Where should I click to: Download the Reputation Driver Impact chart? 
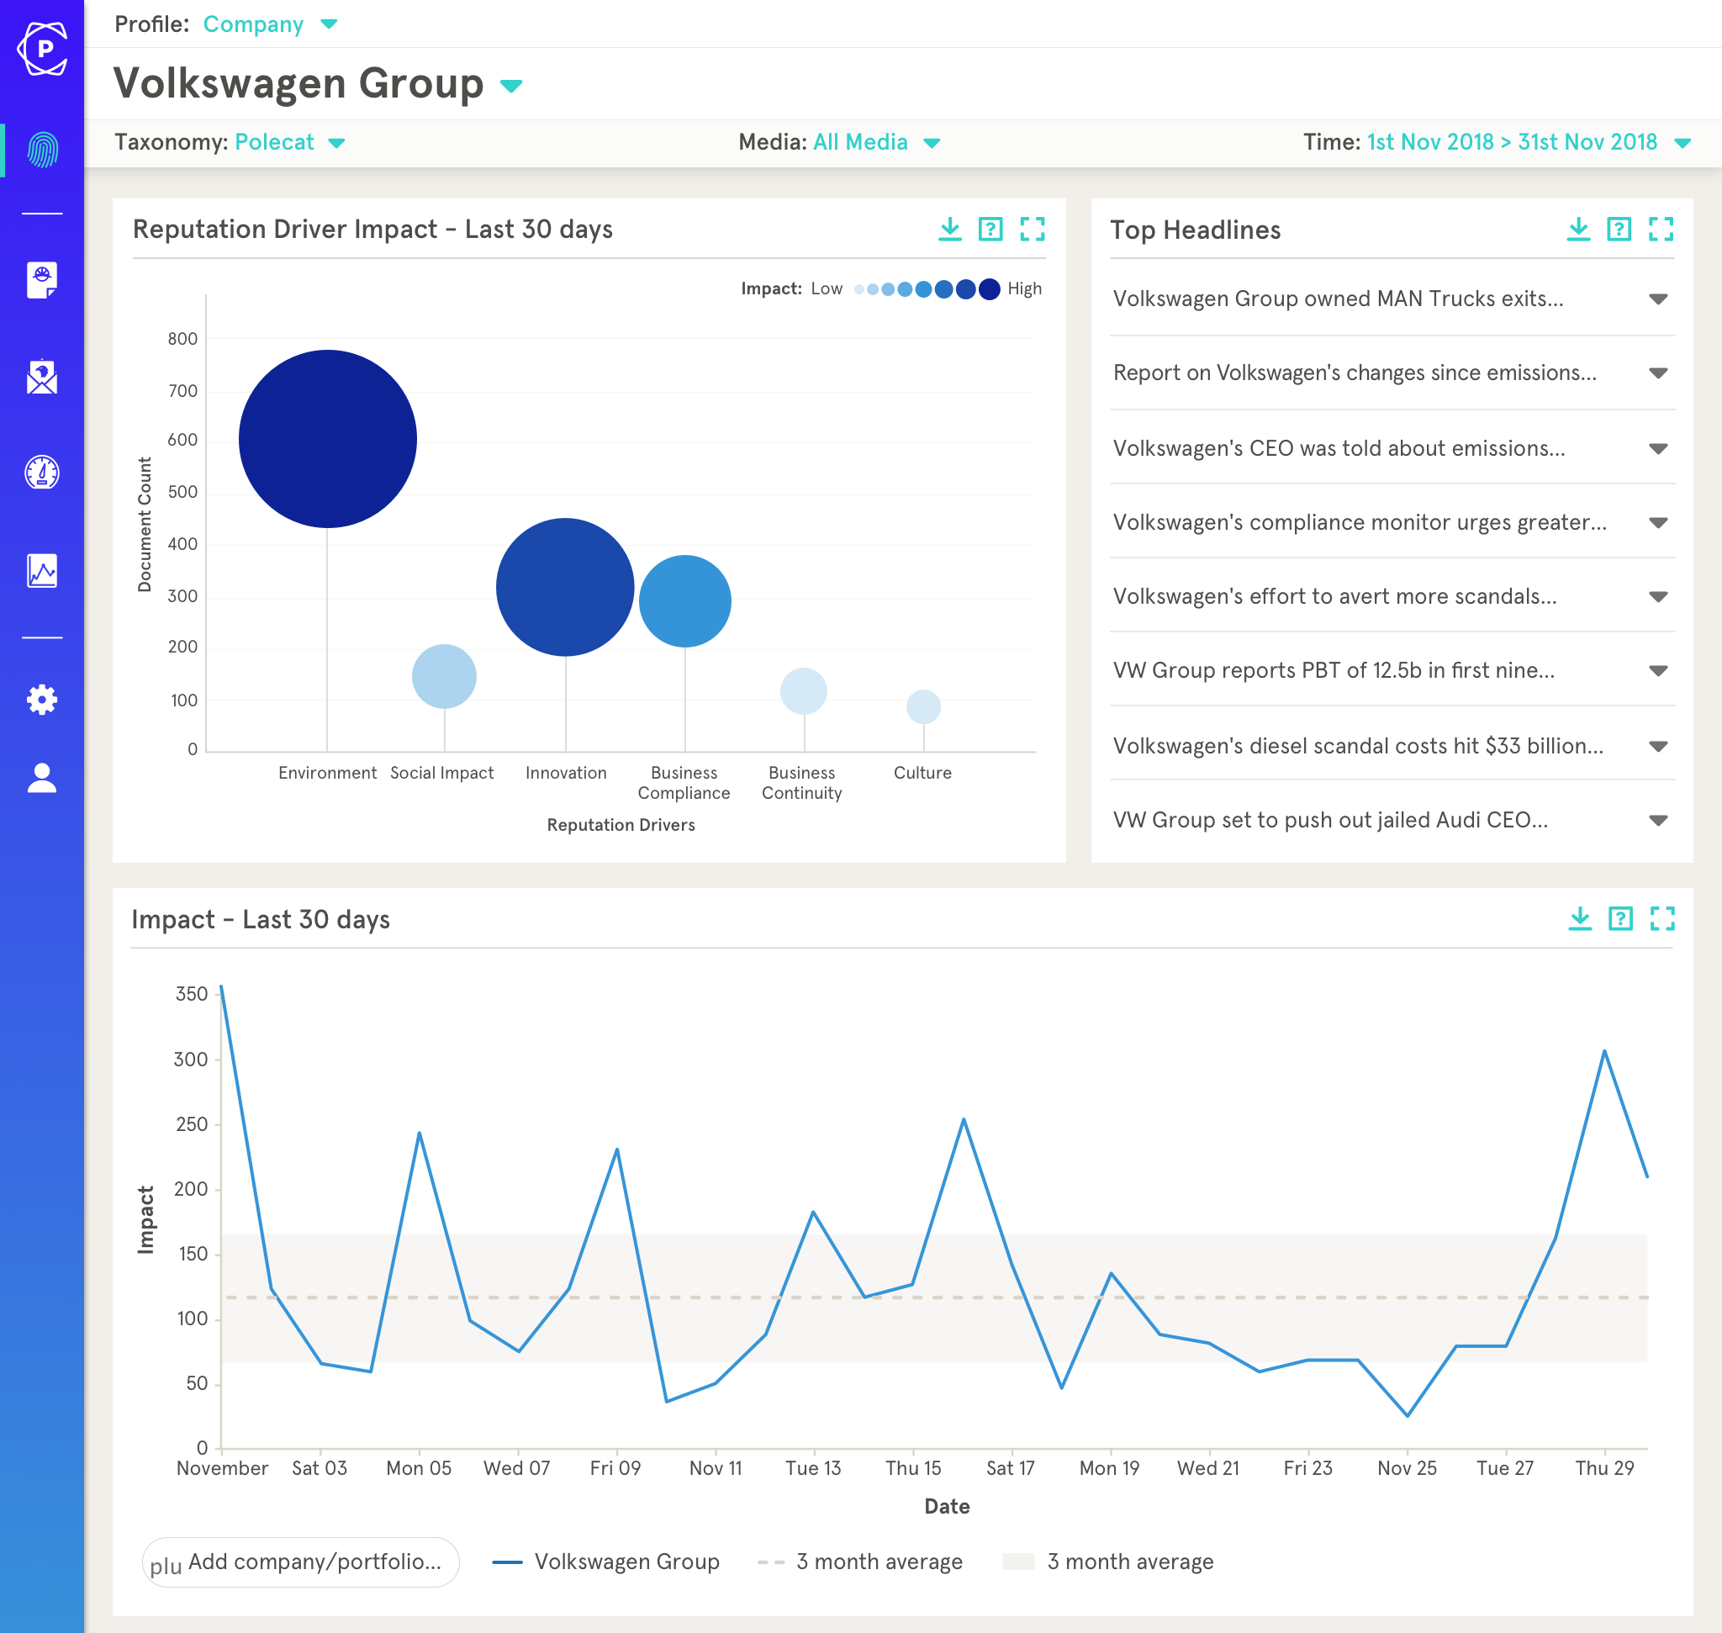[950, 229]
